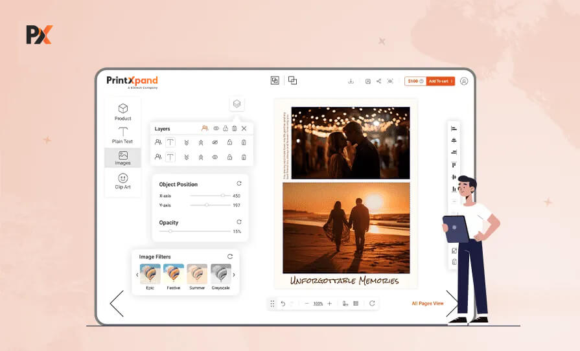580x351 pixels.
Task: Select the Plain Text tool
Action: (x=122, y=135)
